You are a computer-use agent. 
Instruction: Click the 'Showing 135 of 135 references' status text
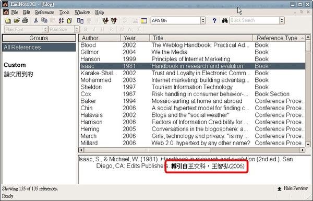(x=30, y=188)
